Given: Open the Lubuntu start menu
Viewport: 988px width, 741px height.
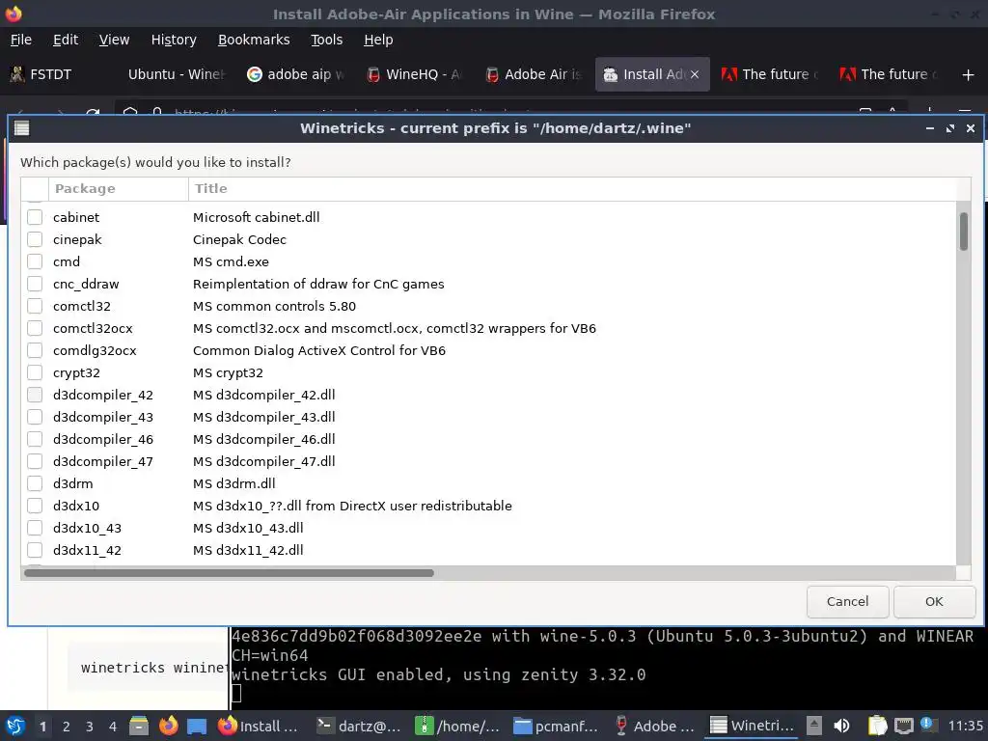Looking at the screenshot, I should pos(15,726).
